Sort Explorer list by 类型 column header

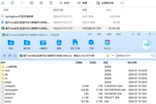point(85,10)
